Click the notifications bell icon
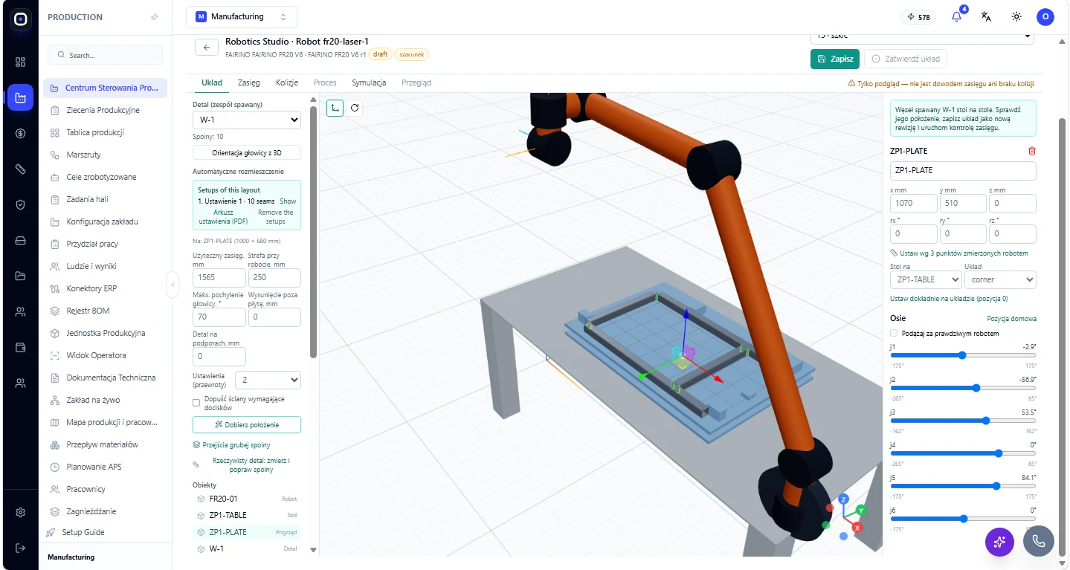 point(956,17)
